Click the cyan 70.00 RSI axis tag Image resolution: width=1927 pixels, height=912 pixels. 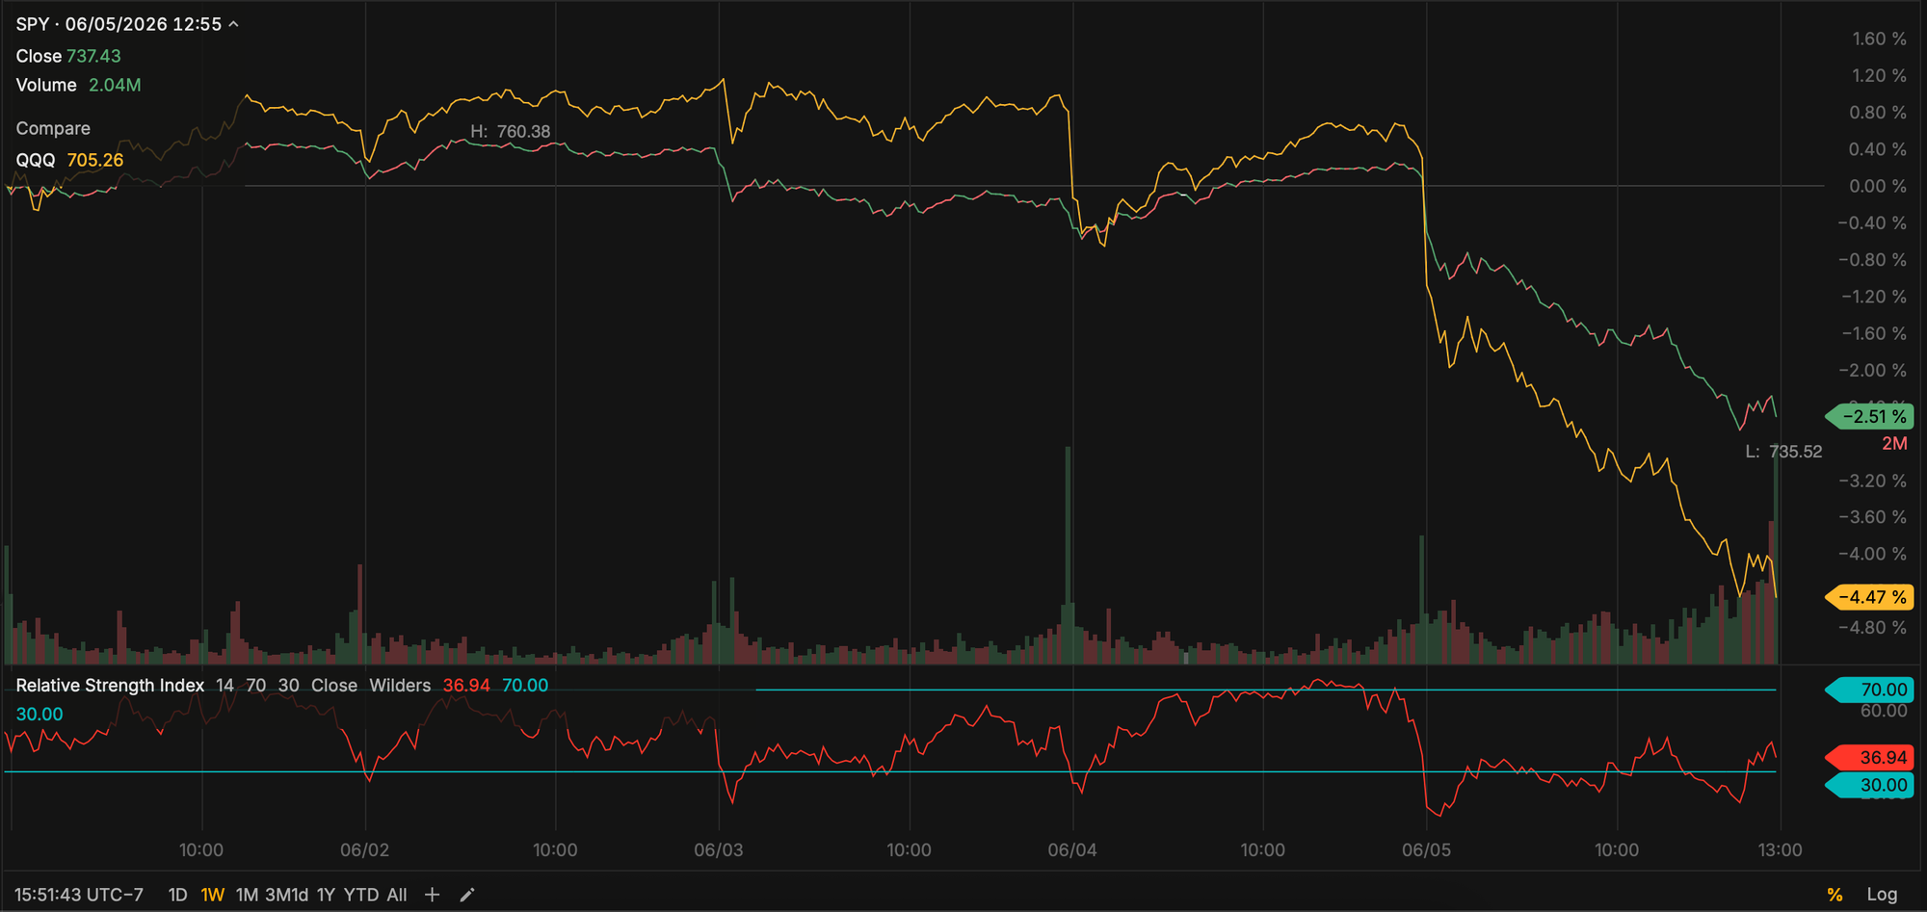point(1869,690)
